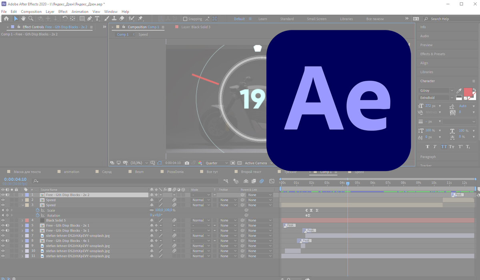Open the Active Camera view dropdown
The image size is (480, 280).
(x=258, y=163)
